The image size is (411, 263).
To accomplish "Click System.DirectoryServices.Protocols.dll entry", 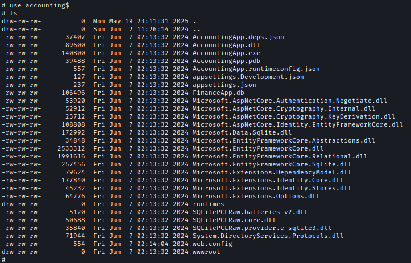I will coord(268,236).
